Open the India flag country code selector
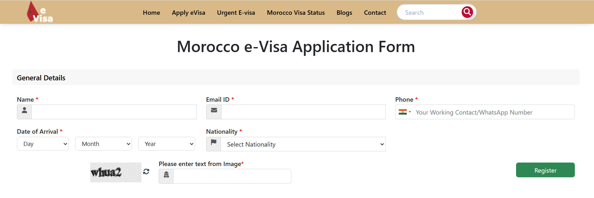The height and width of the screenshot is (198, 594). [x=404, y=112]
